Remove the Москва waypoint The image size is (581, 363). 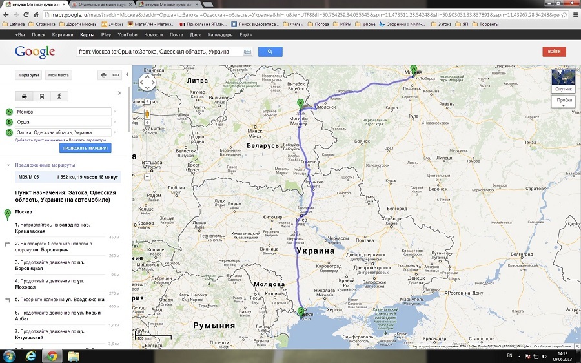coord(116,112)
